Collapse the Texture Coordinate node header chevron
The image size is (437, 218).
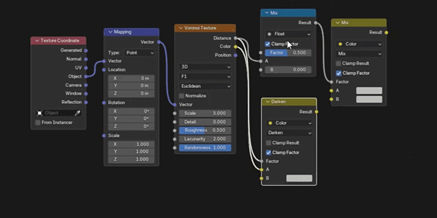37,41
